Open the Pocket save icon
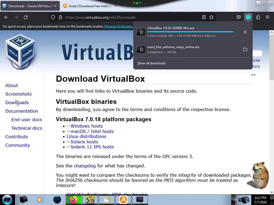The image size is (274, 205). [x=239, y=17]
